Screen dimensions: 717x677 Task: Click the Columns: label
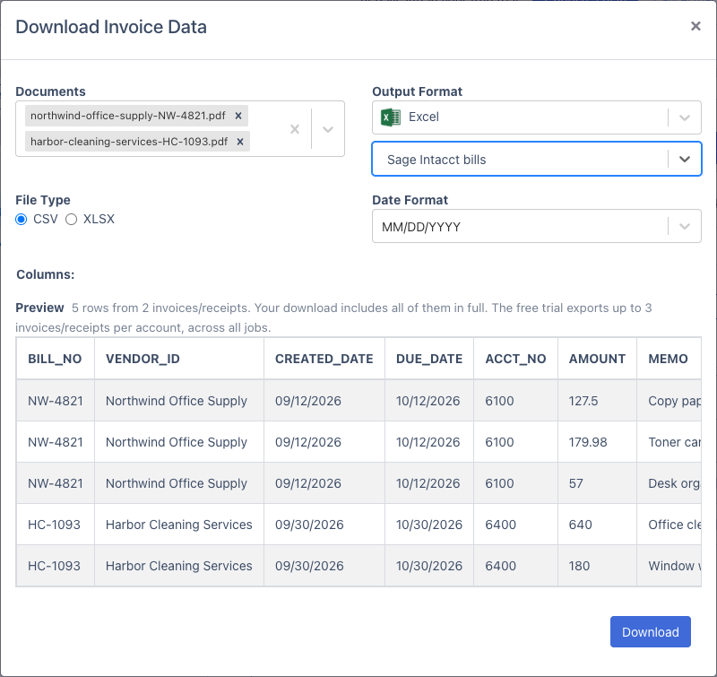click(x=46, y=274)
